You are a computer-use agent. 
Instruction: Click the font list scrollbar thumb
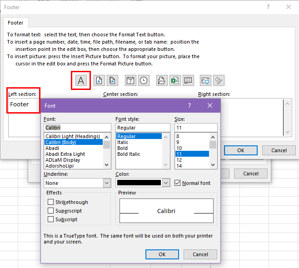[107, 144]
